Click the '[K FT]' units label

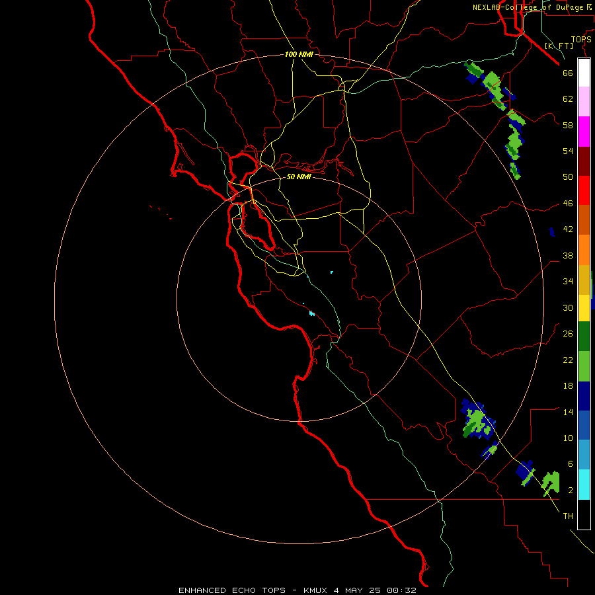[x=559, y=46]
